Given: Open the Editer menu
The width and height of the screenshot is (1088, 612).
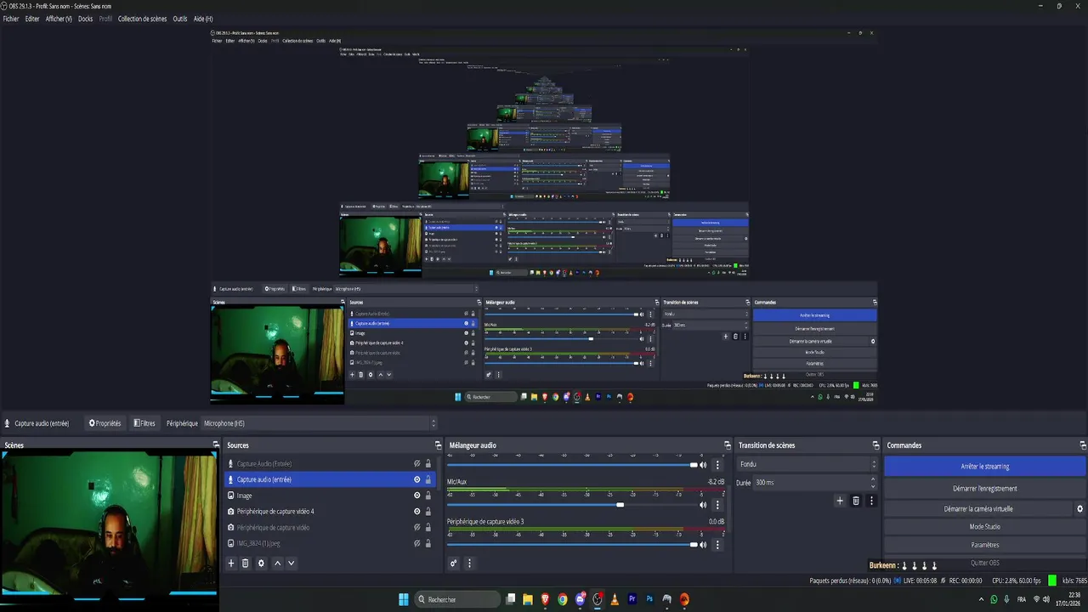Looking at the screenshot, I should pyautogui.click(x=32, y=19).
